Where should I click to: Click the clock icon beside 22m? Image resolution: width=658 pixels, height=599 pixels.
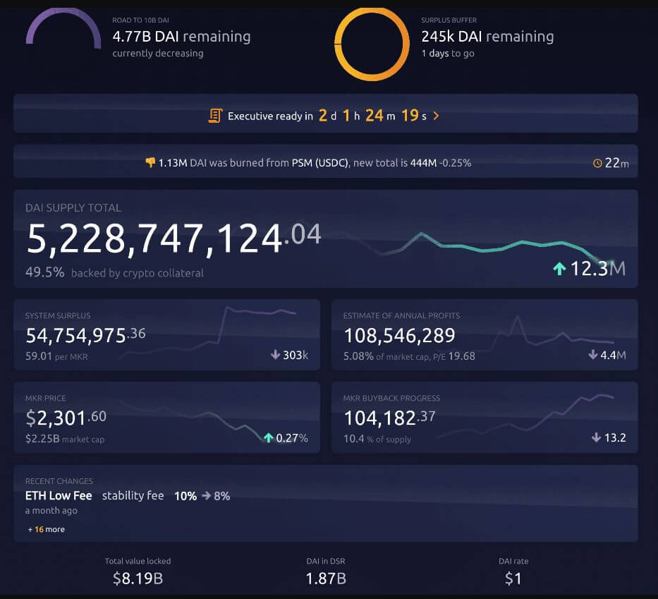[x=597, y=163]
